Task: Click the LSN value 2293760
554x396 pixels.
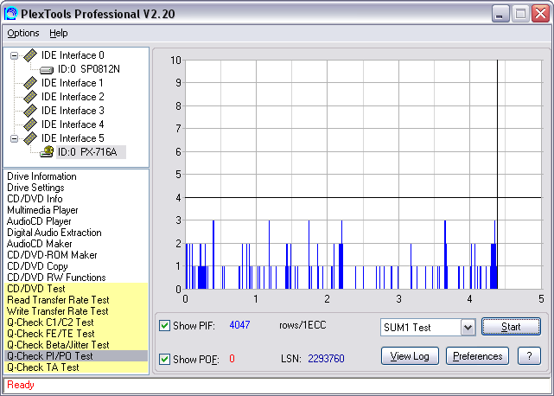Action: pyautogui.click(x=326, y=359)
